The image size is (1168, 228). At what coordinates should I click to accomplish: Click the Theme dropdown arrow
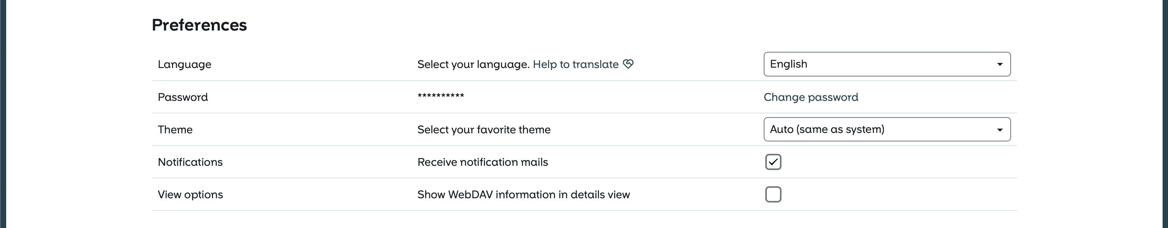coord(999,129)
